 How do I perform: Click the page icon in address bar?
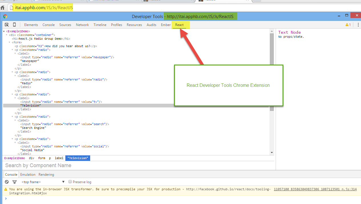[x=11, y=8]
